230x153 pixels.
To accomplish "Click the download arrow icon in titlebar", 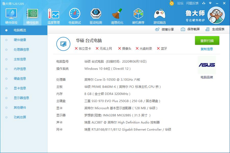I will (203, 4).
